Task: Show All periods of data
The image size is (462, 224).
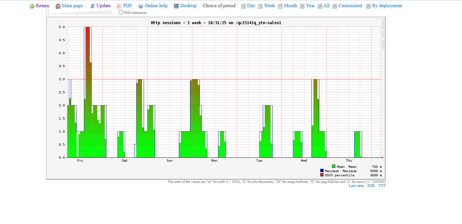Action: 327,6
